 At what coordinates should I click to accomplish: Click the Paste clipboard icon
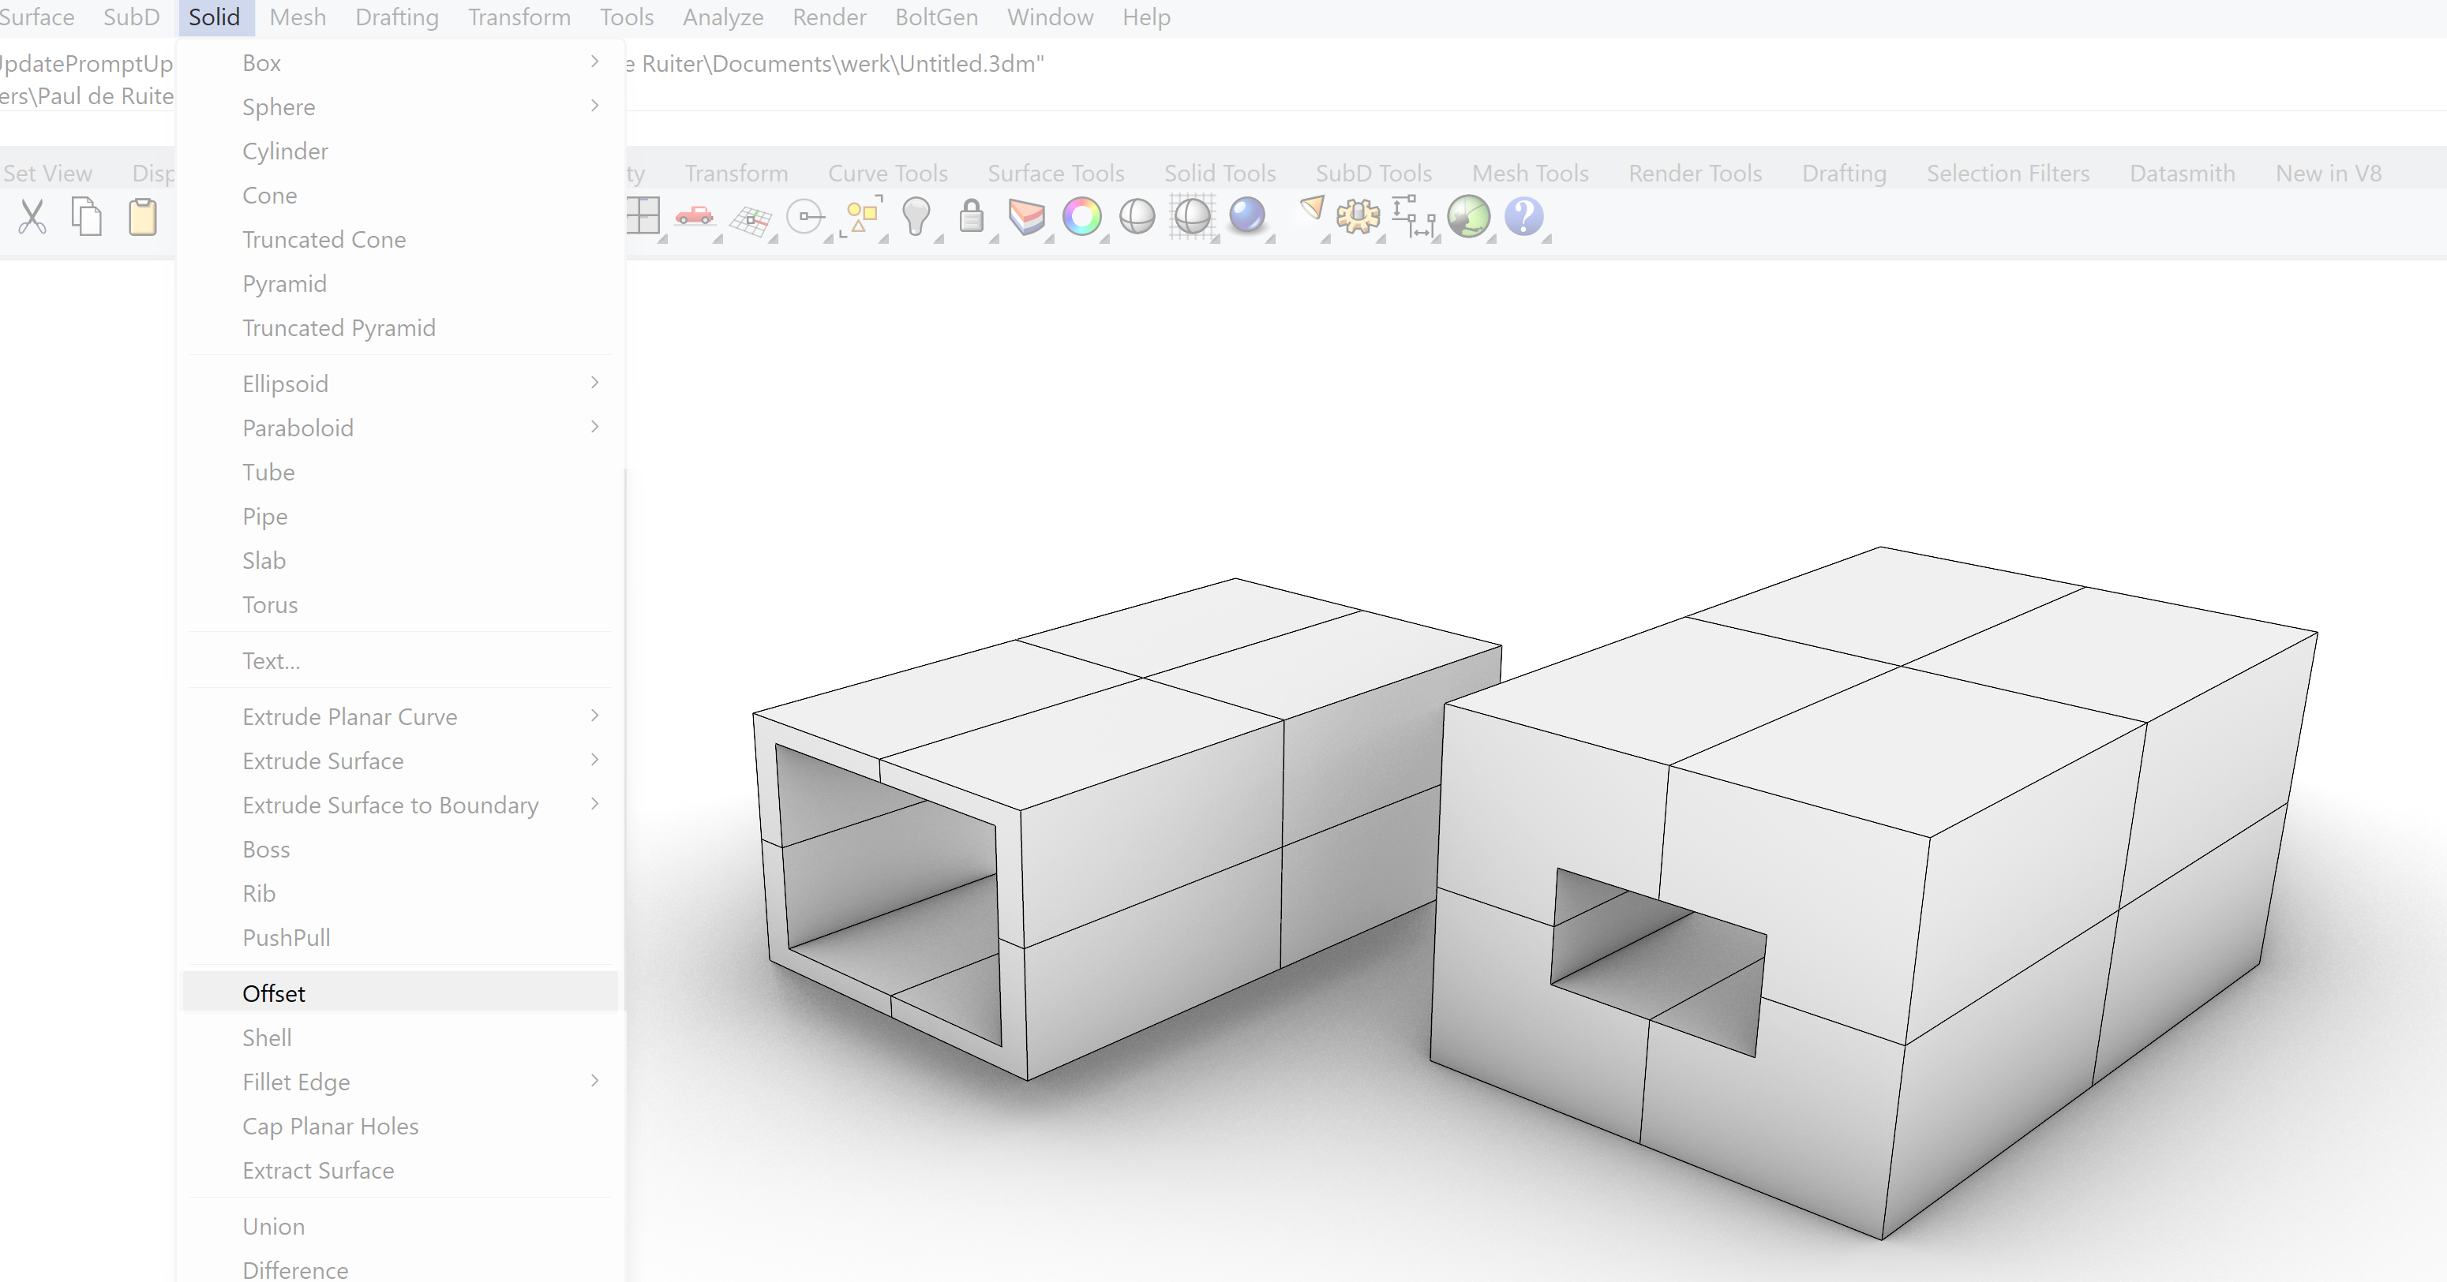pos(143,216)
